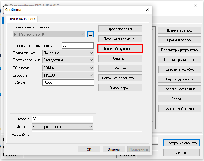Click Поиск оборудования button
Screen dimensions: 204x161
(120, 49)
